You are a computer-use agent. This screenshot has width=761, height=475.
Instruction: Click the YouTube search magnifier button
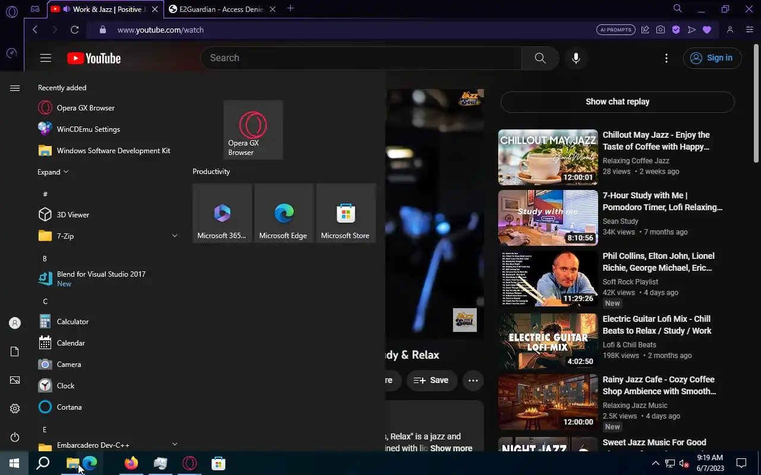pyautogui.click(x=540, y=58)
